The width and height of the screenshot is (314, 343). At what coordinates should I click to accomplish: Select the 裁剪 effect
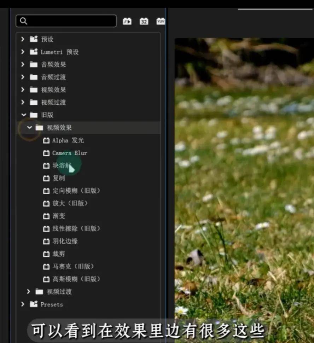59,254
